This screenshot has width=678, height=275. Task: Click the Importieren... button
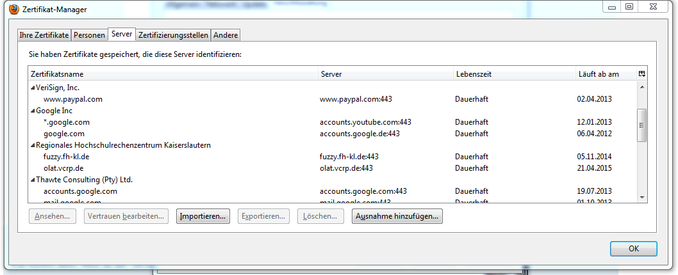(x=203, y=216)
